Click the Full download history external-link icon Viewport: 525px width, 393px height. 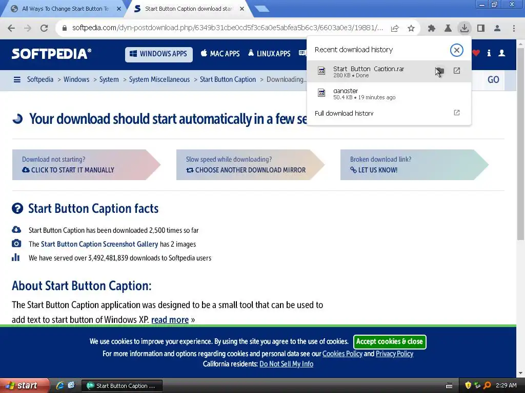(x=457, y=113)
